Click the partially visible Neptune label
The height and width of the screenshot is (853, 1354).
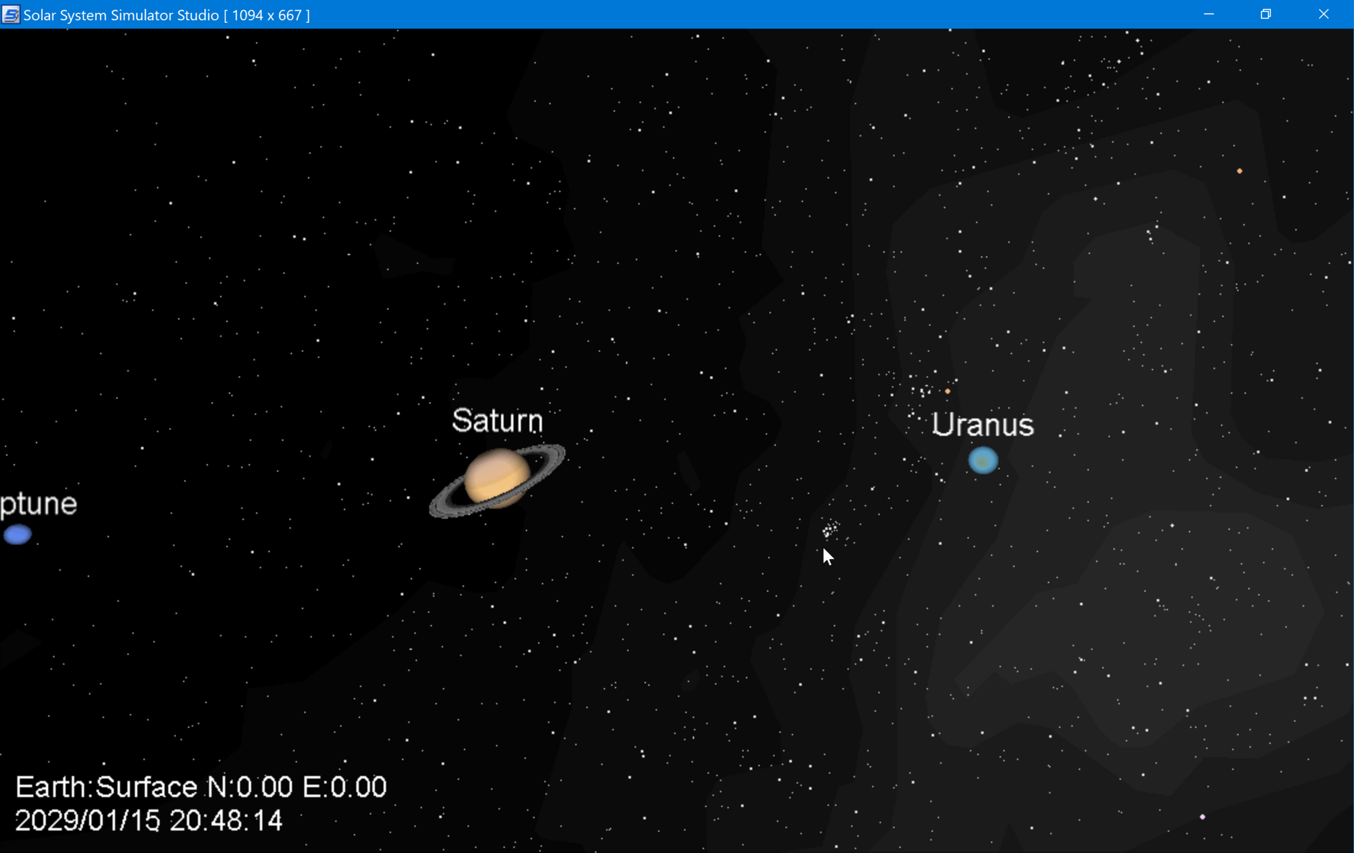pyautogui.click(x=38, y=504)
